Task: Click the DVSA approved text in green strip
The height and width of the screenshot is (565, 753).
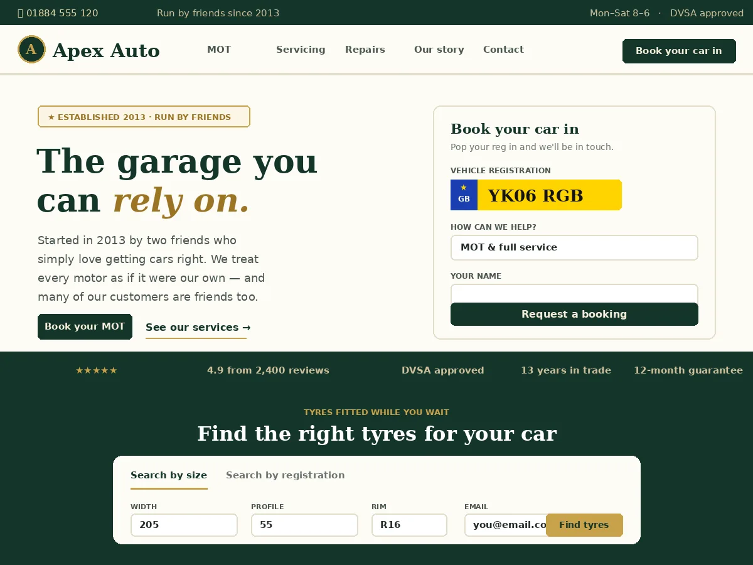Action: tap(443, 370)
